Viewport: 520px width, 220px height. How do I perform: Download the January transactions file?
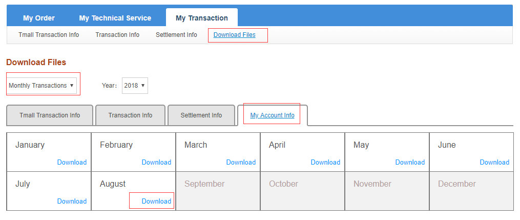72,162
